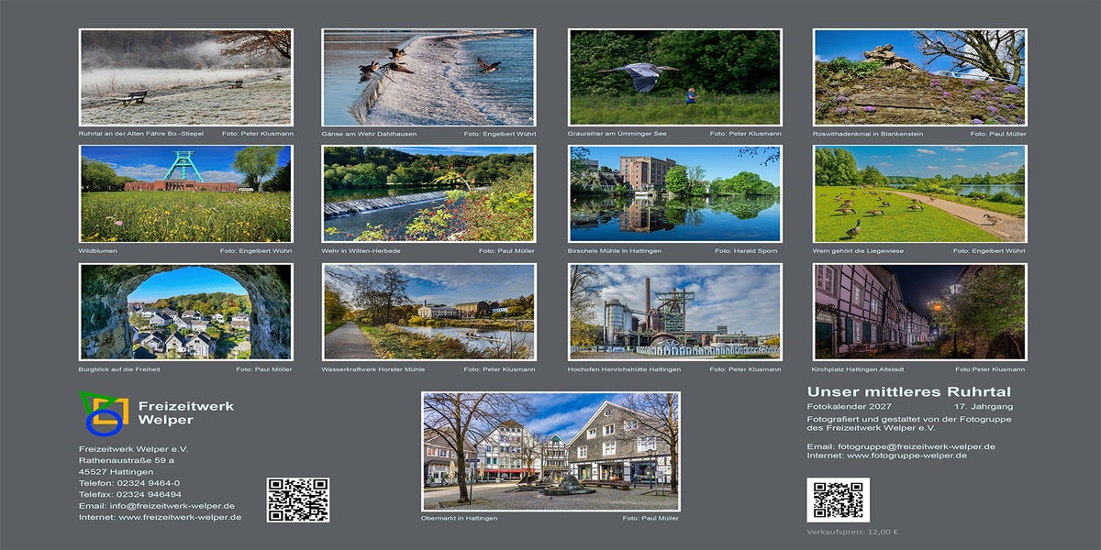Open the www.fotogruppe-welper.de link
The height and width of the screenshot is (550, 1101).
(x=906, y=456)
